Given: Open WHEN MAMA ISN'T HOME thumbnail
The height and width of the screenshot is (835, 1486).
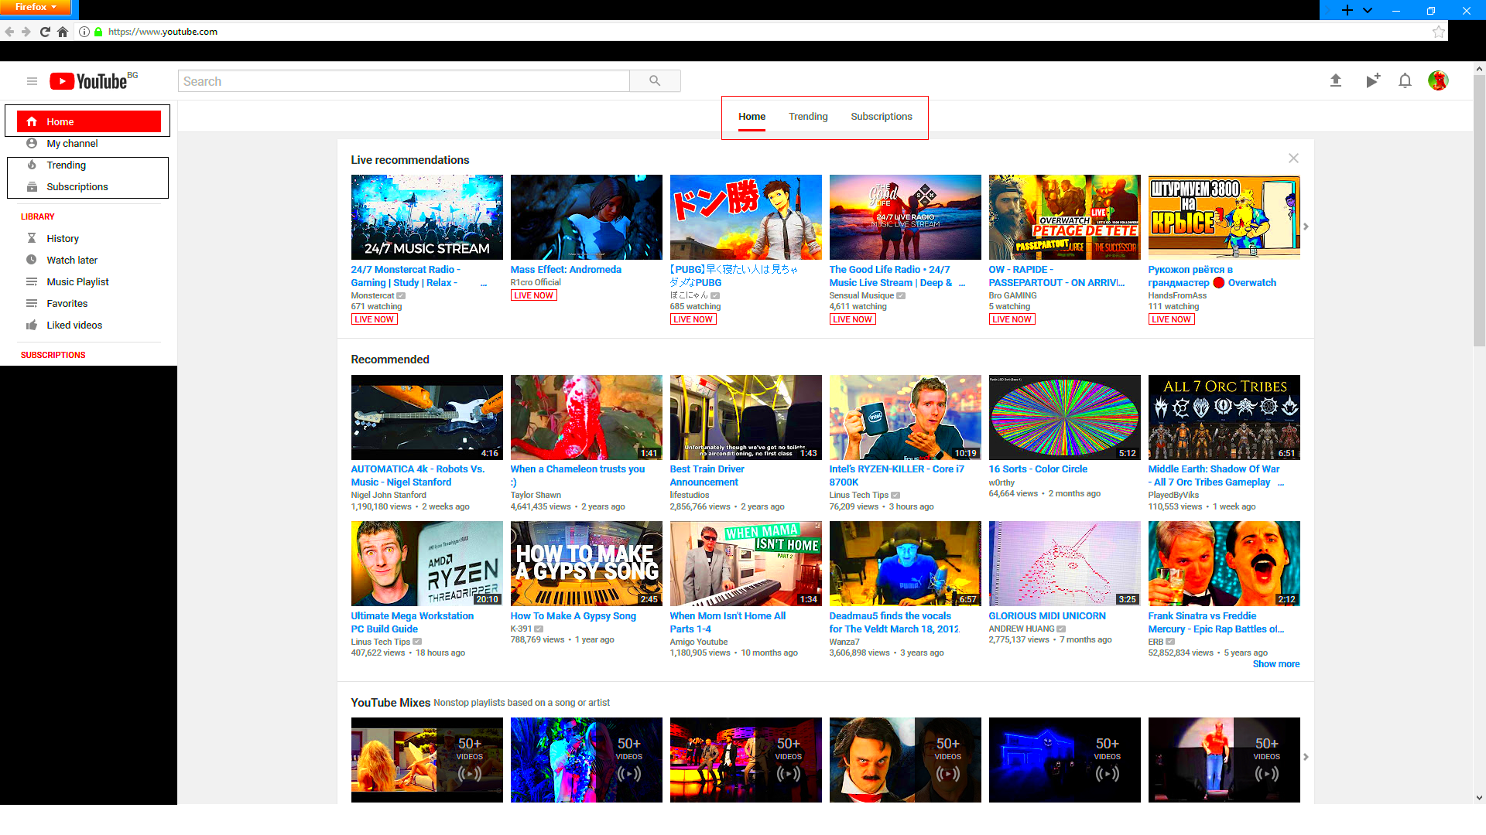Looking at the screenshot, I should [x=745, y=564].
